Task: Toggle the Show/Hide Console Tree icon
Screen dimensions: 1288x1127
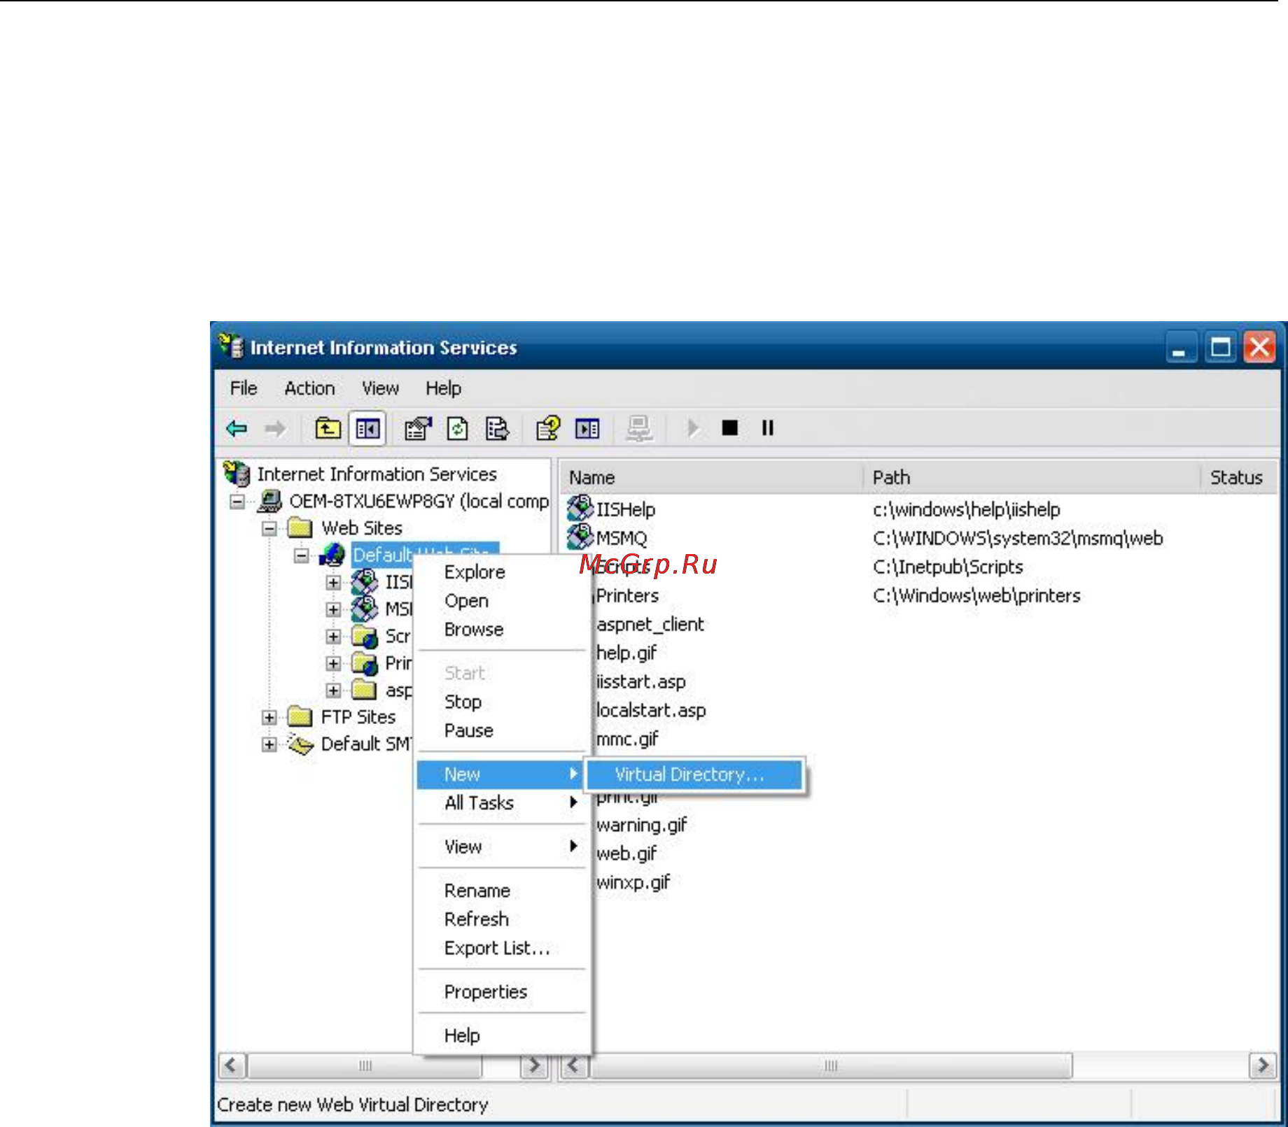Action: tap(367, 428)
